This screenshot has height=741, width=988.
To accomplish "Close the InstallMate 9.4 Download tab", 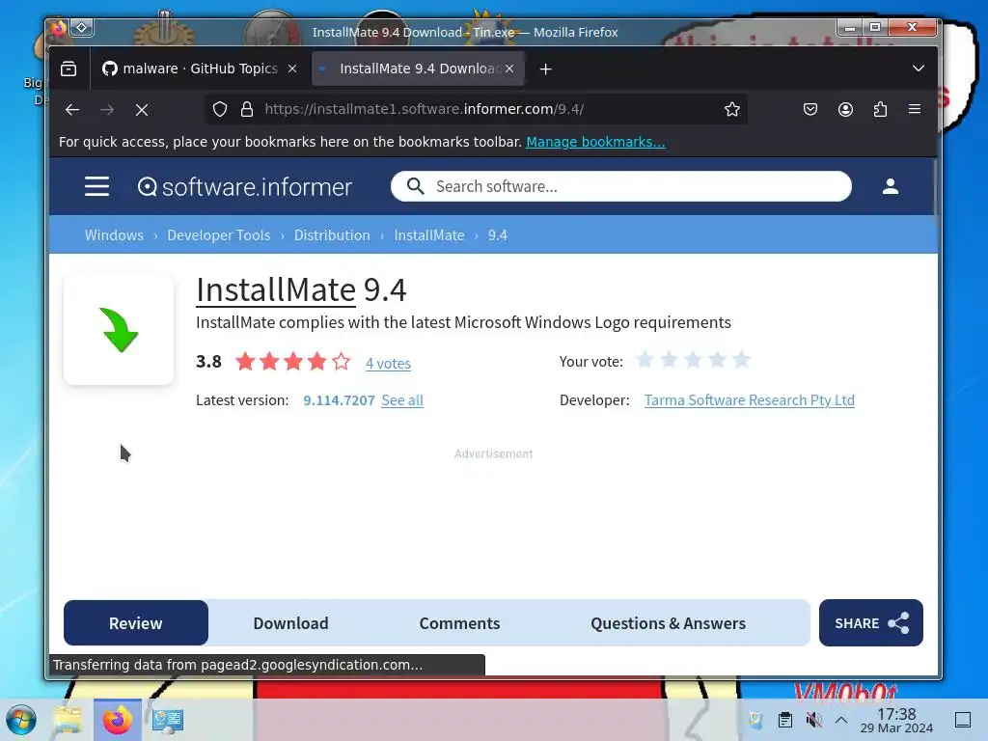I will 509,69.
